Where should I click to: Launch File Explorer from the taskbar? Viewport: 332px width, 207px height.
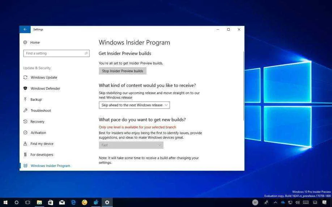(x=39, y=202)
